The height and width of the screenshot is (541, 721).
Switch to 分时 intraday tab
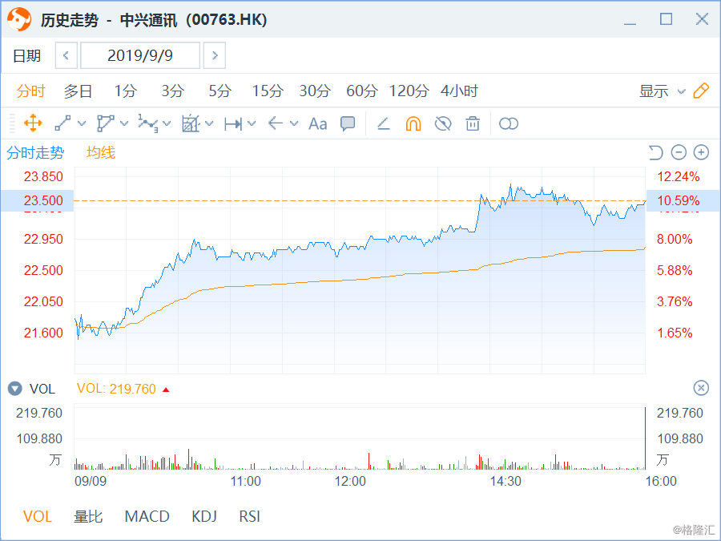tap(30, 91)
